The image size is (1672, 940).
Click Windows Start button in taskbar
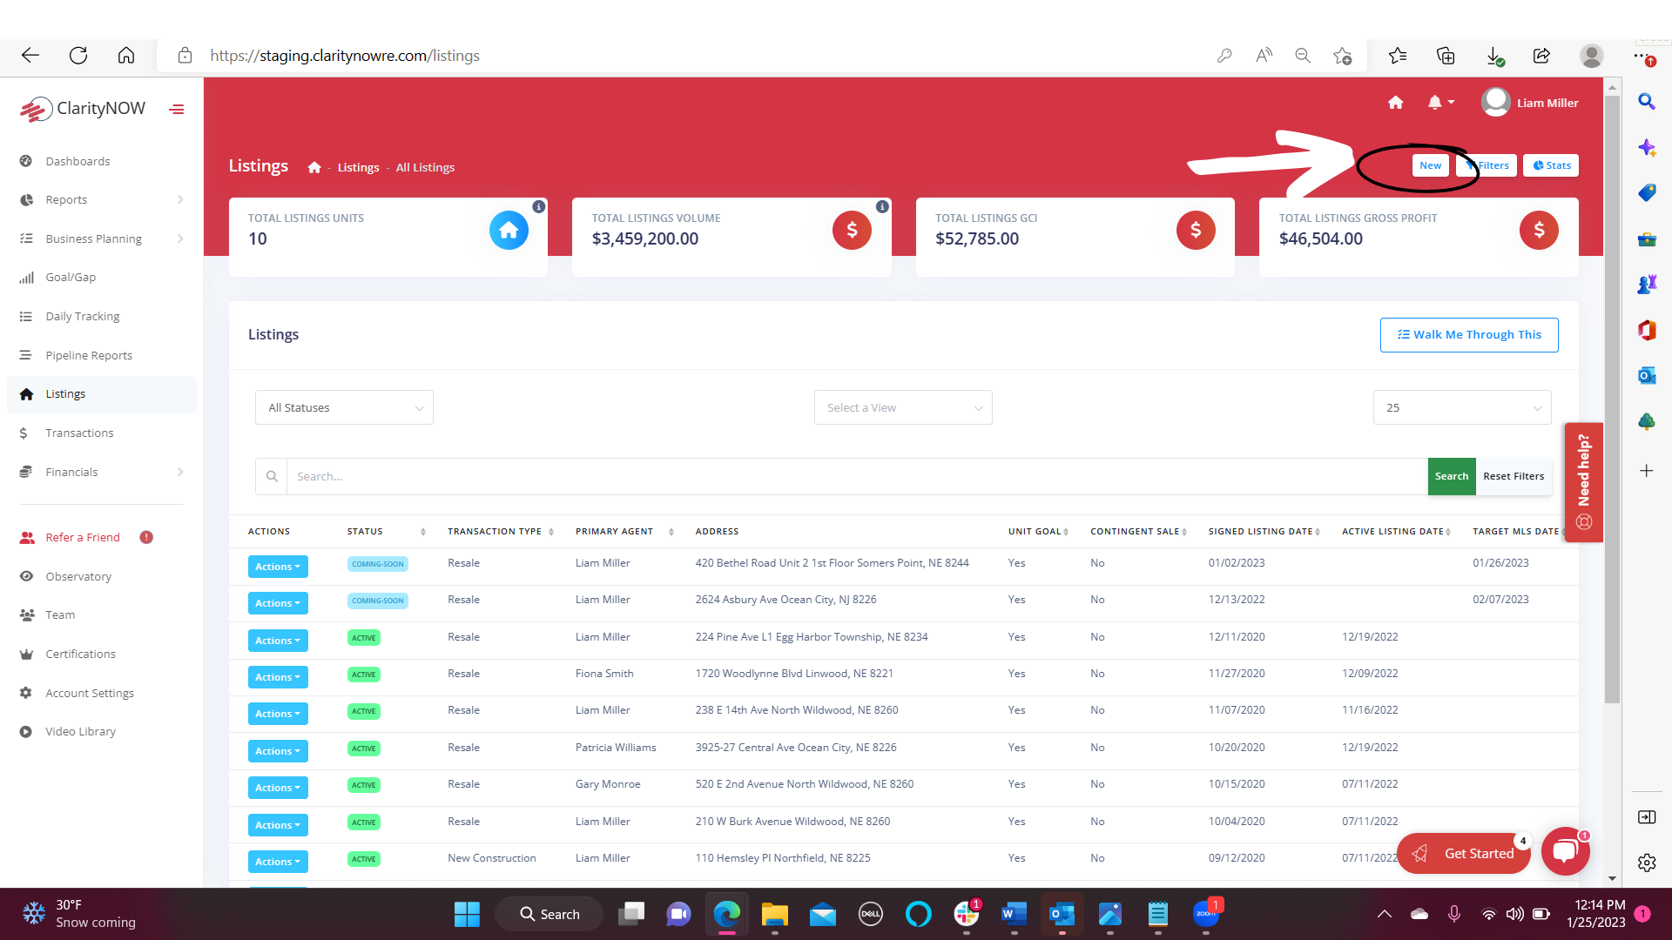(467, 914)
